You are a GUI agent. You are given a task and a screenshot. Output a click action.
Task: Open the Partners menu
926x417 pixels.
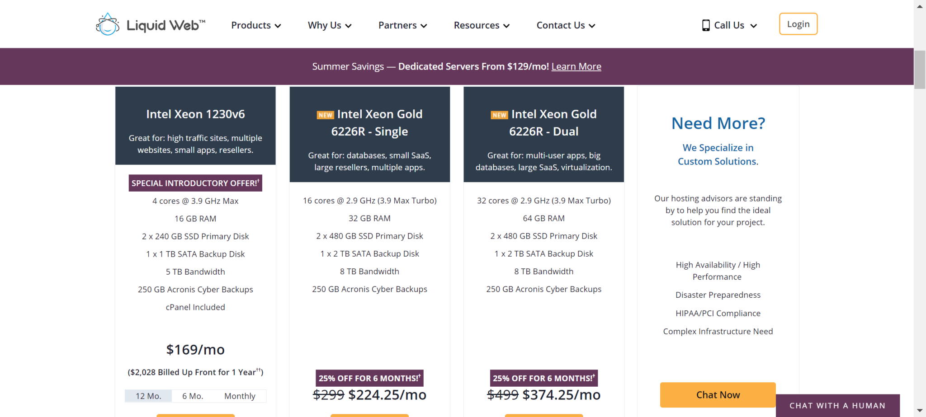tap(402, 25)
